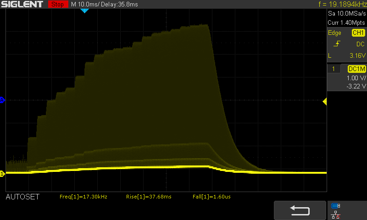This screenshot has height=220, width=367.
Task: Click the 'Fall[1]=1.60us' measurement
Action: (x=211, y=197)
